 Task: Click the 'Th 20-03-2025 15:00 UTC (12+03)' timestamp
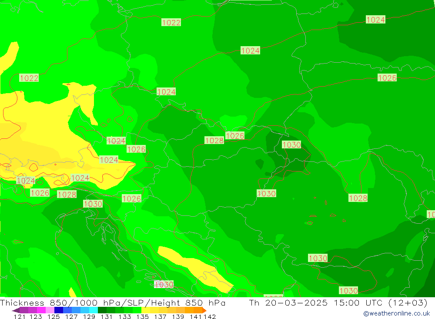338,302
